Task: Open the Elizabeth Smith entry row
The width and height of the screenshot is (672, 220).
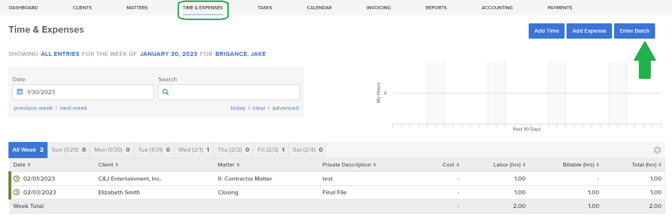Action: tap(337, 192)
